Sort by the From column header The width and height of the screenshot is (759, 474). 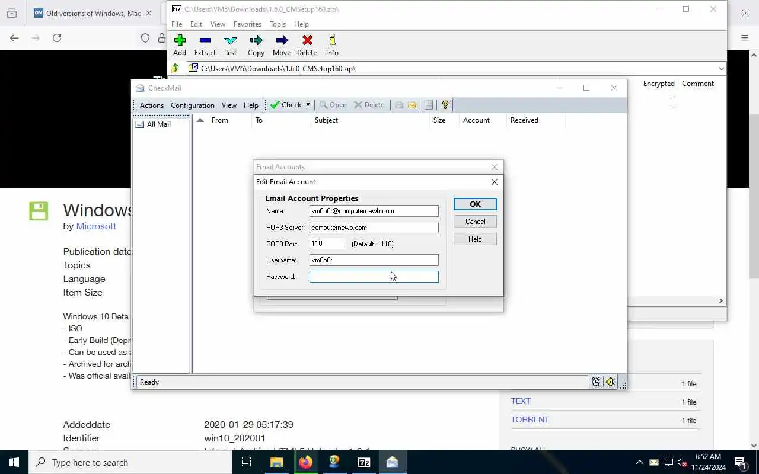pyautogui.click(x=229, y=120)
